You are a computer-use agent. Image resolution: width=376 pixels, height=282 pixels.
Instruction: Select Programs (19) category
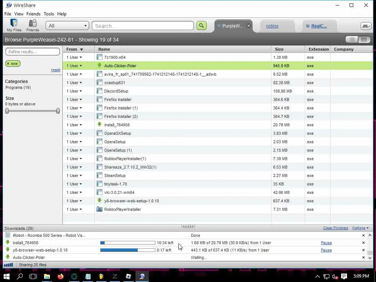pos(18,87)
